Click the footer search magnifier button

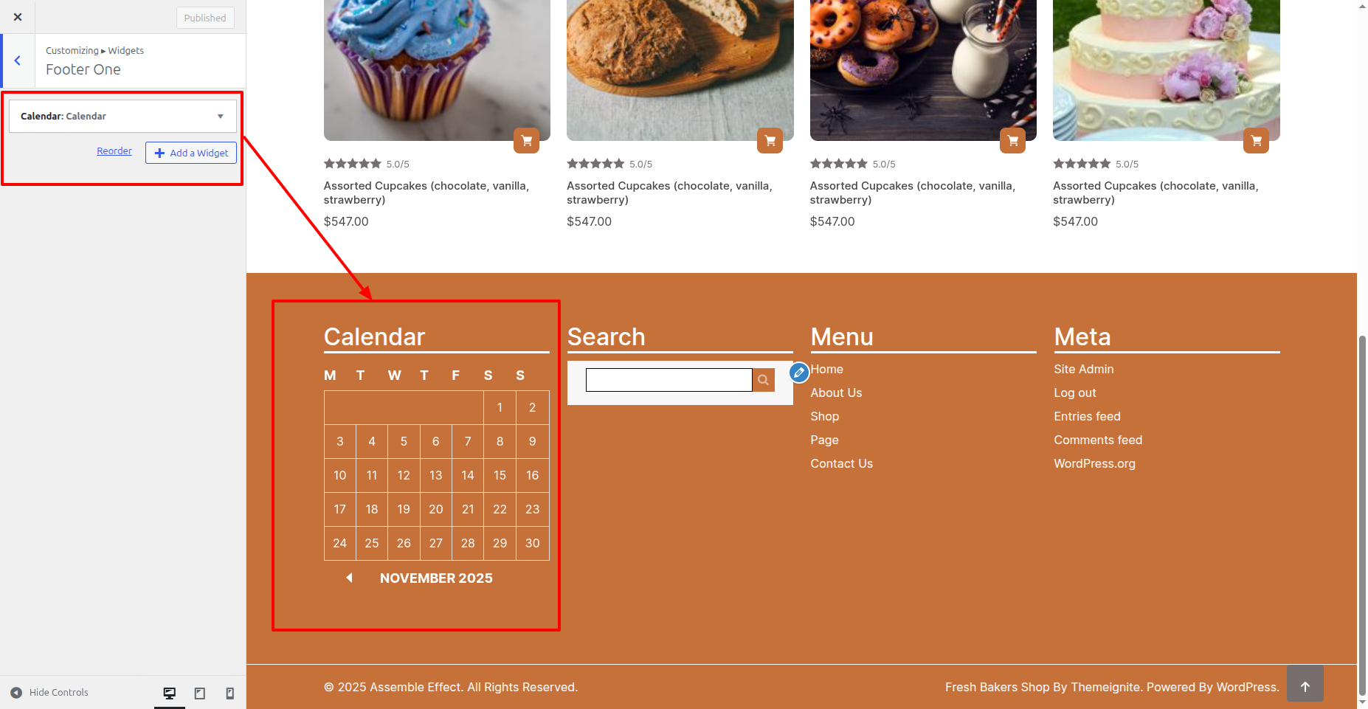click(764, 380)
